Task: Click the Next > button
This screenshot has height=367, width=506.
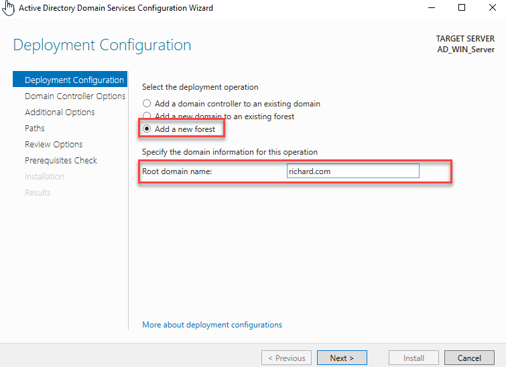Action: (x=342, y=358)
